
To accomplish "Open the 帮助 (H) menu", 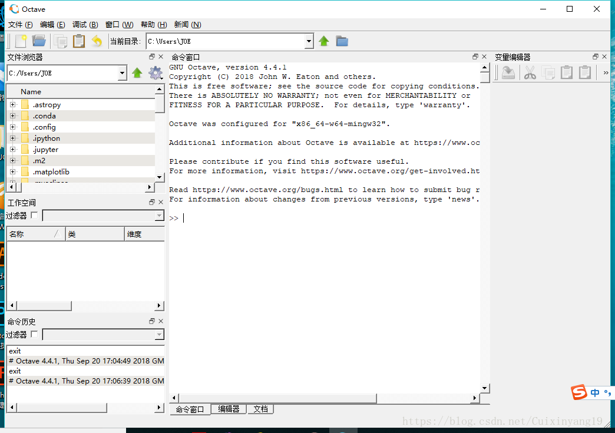I will 154,25.
